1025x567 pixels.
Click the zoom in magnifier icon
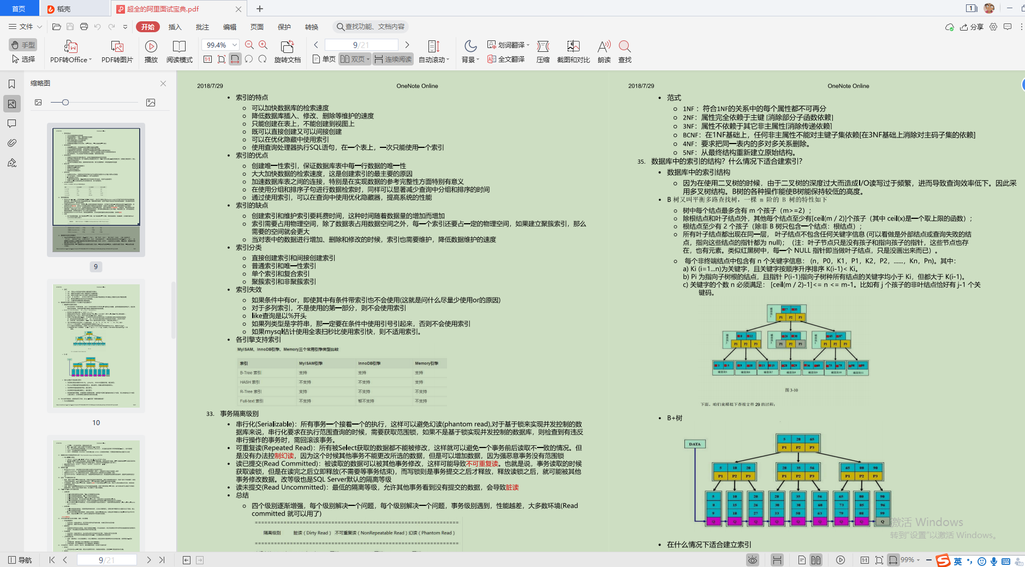263,45
